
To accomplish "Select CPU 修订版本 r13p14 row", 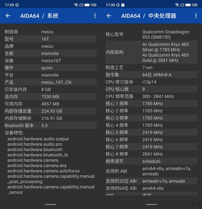I will coord(152,82).
